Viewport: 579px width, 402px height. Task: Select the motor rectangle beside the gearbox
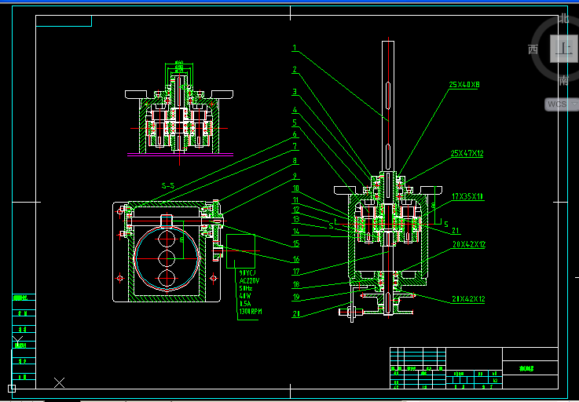click(240, 251)
